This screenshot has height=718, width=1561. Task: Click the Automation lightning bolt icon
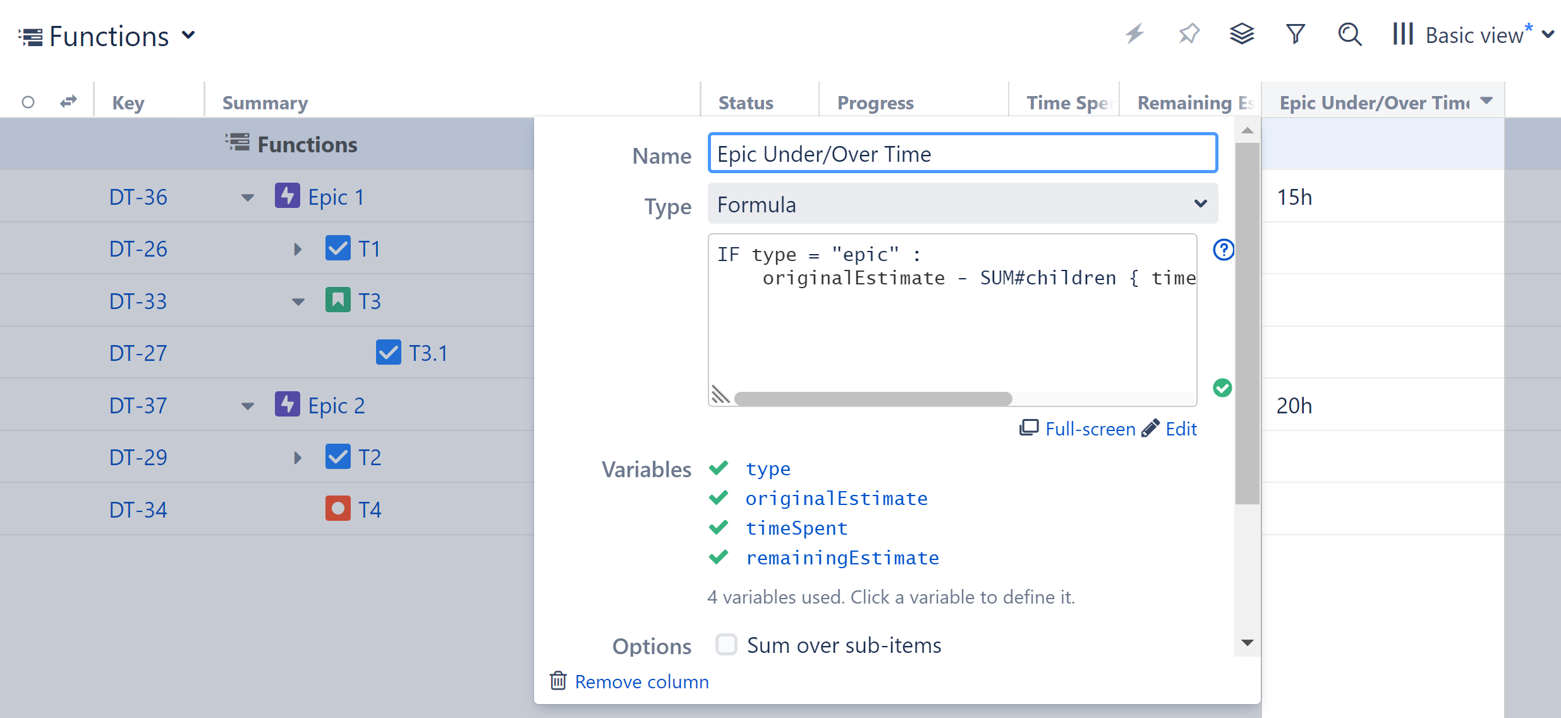click(1135, 34)
